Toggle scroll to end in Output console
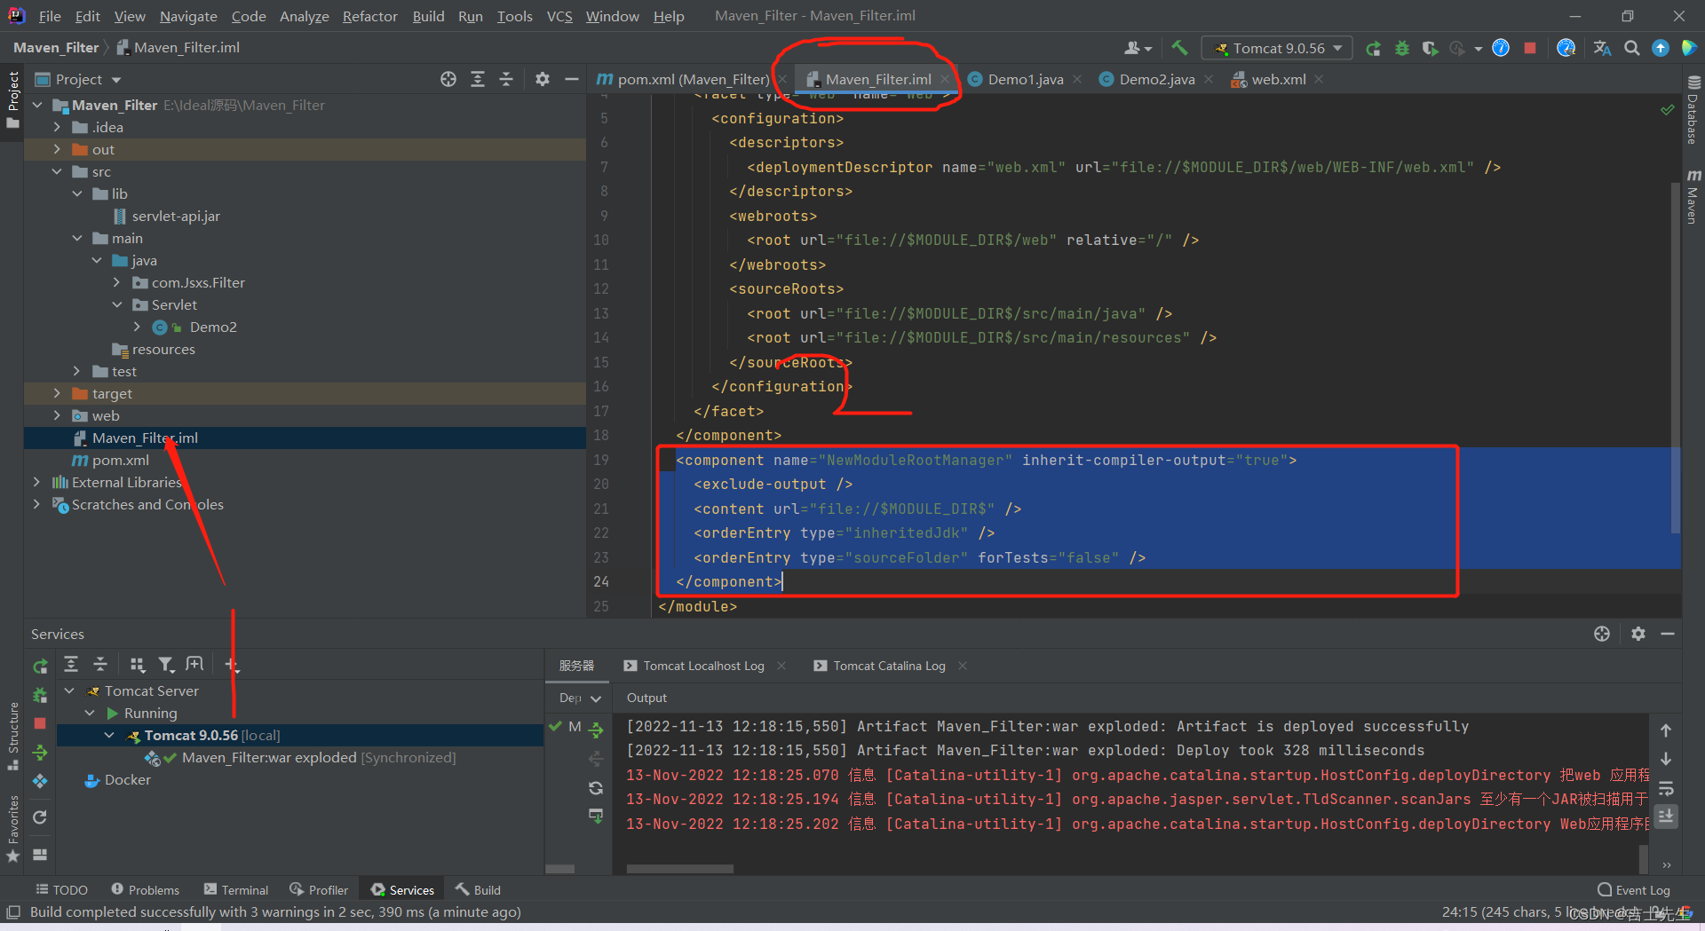1705x931 pixels. pos(1666,816)
